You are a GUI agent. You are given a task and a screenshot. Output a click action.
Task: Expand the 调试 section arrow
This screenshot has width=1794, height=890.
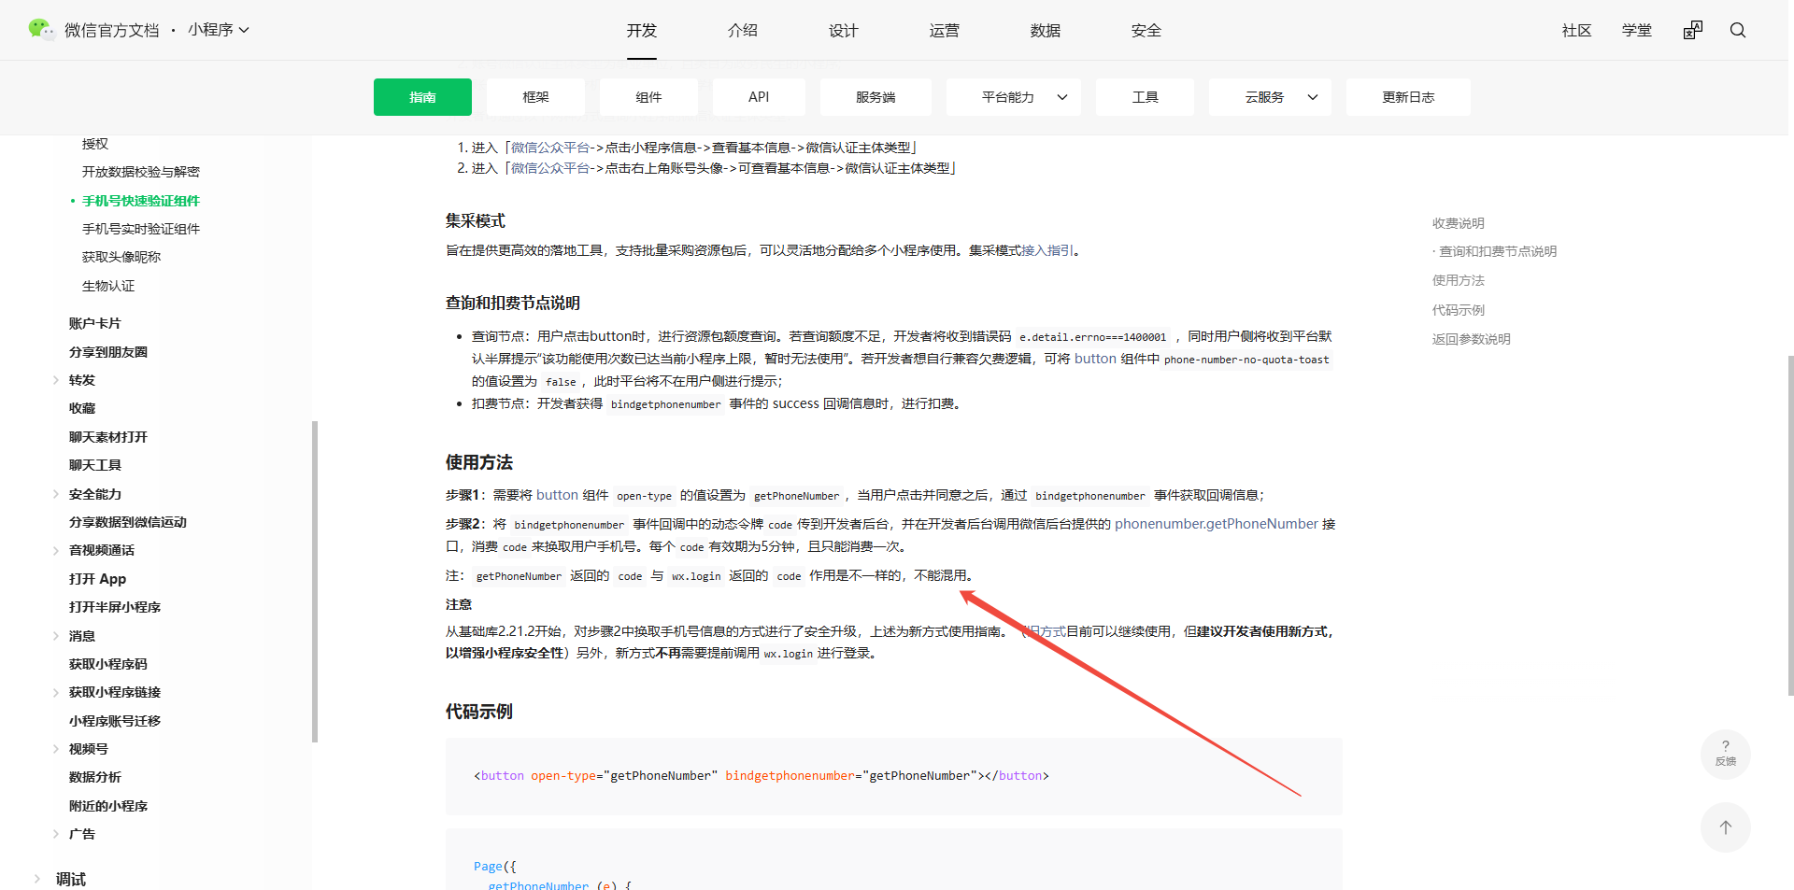pos(37,879)
